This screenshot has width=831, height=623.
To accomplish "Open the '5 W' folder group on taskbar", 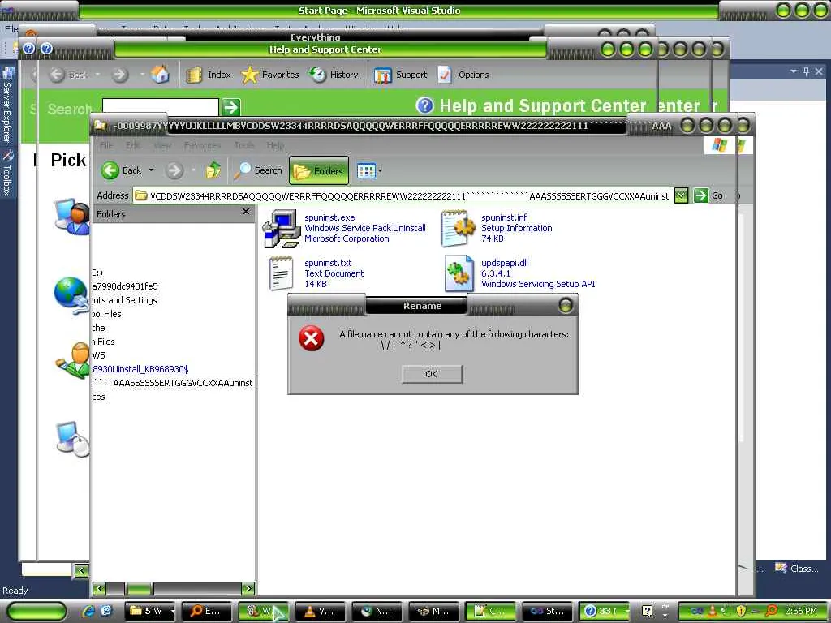I will click(x=152, y=612).
